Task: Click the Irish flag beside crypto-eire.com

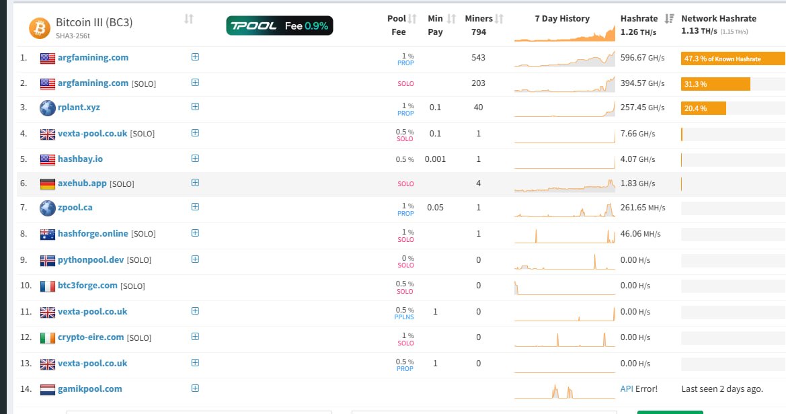Action: coord(48,338)
